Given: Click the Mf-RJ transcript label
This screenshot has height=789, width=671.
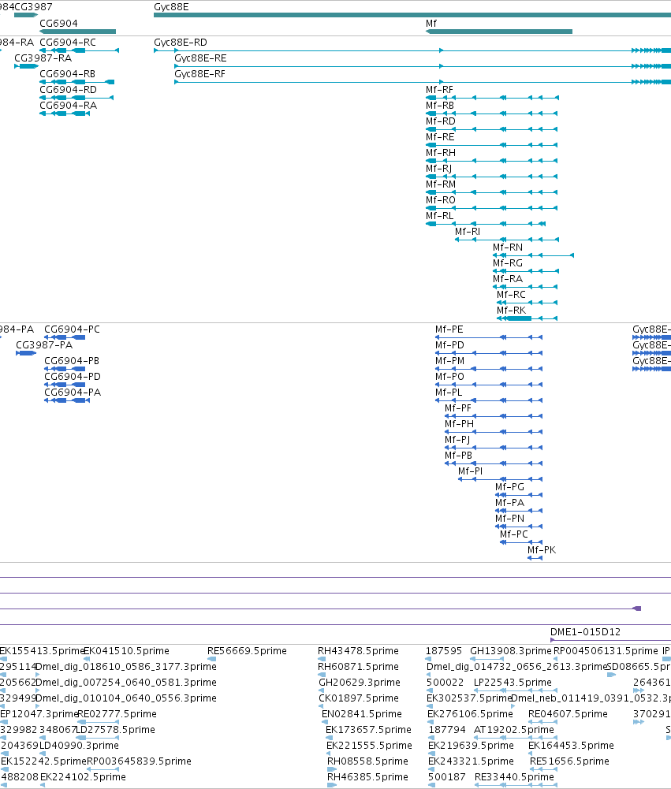Looking at the screenshot, I should 438,169.
